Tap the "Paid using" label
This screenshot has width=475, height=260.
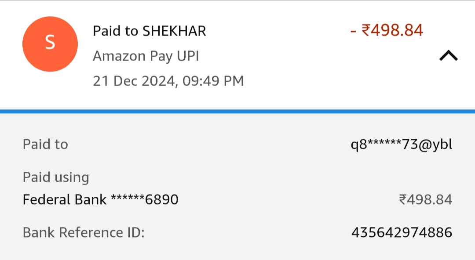[56, 177]
